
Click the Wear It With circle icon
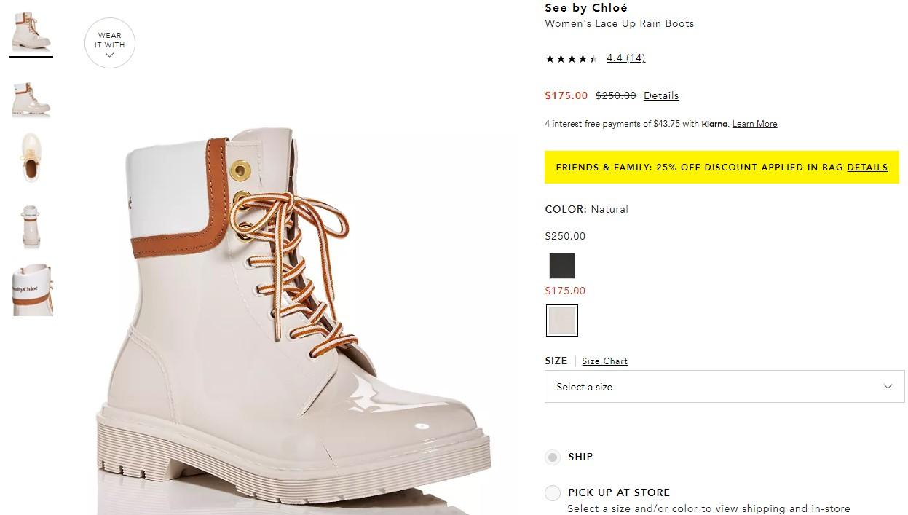[x=109, y=44]
